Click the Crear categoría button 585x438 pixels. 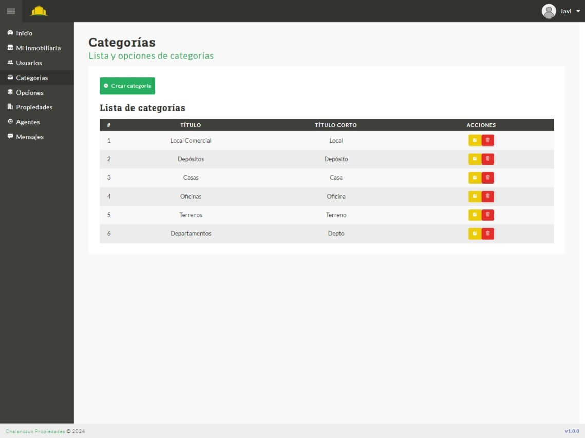127,86
